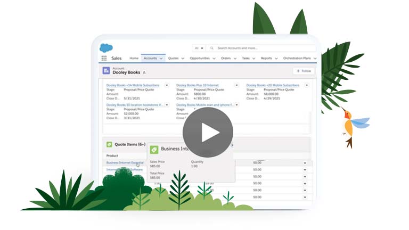The width and height of the screenshot is (409, 230).
Task: Go to the Tasks tab
Action: [246, 58]
